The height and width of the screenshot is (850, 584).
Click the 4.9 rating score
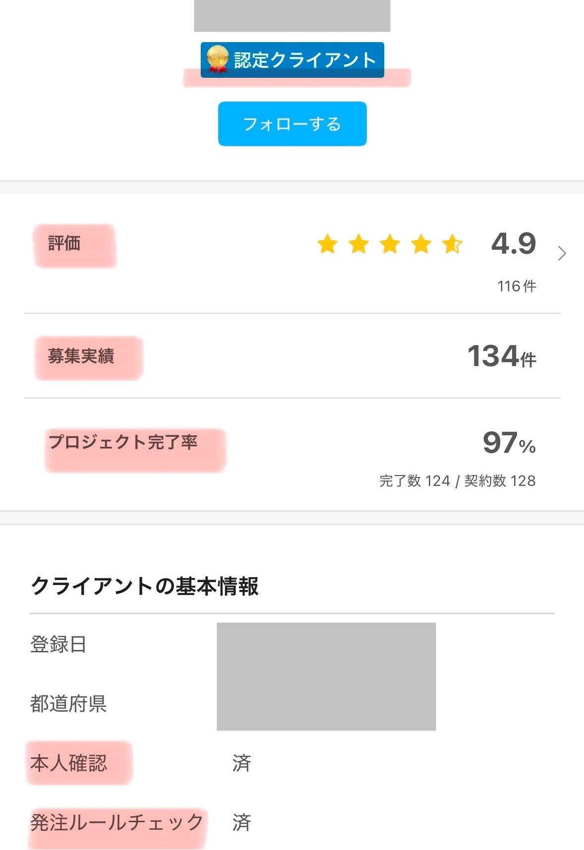click(514, 244)
